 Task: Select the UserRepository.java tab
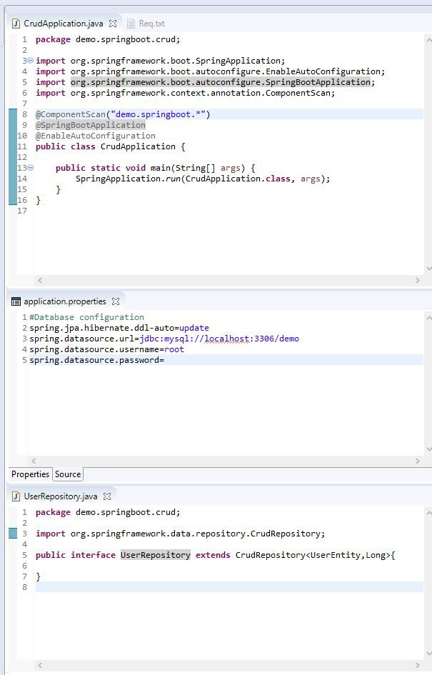click(x=60, y=496)
